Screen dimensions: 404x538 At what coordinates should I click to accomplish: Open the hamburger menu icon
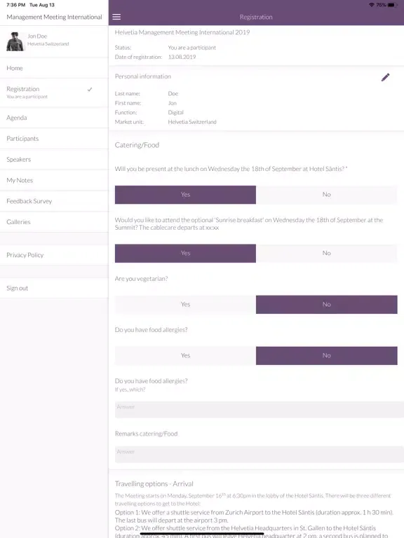[x=116, y=17]
